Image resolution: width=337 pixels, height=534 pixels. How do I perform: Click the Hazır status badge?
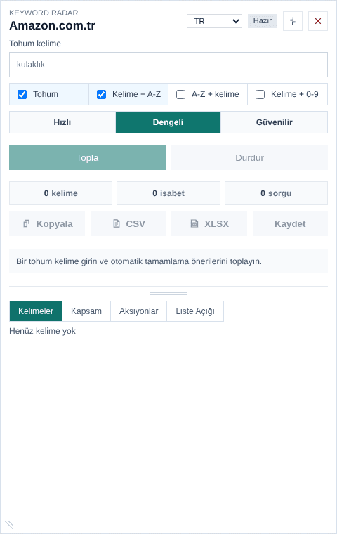[x=263, y=21]
